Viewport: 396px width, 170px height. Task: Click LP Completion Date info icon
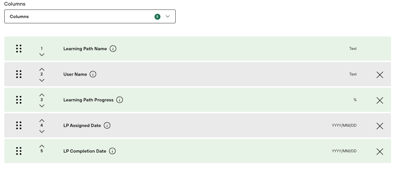[x=112, y=151]
